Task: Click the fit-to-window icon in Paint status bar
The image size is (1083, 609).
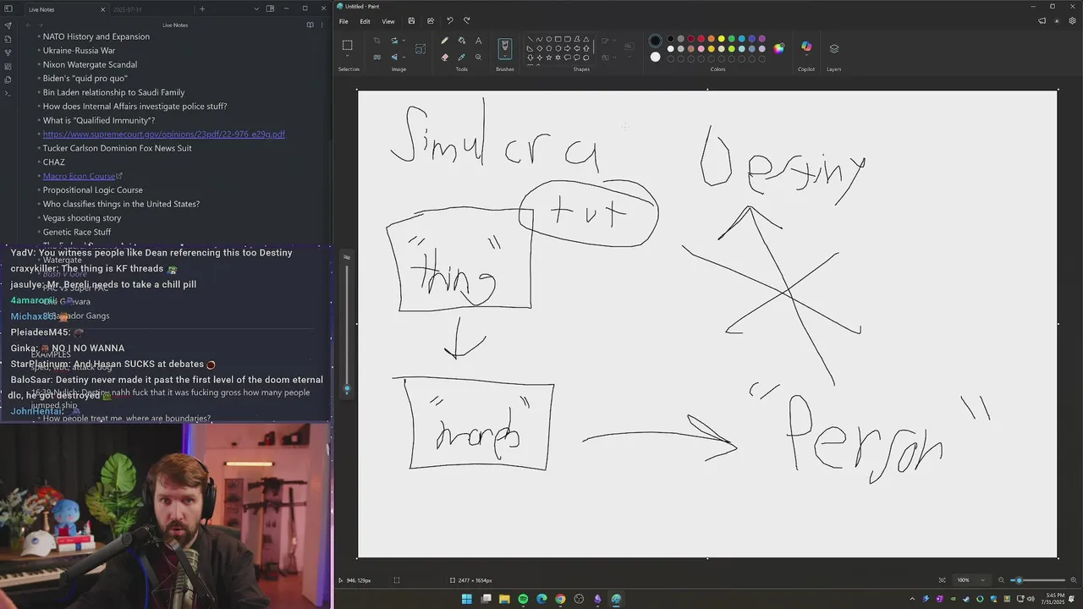Action: click(942, 580)
